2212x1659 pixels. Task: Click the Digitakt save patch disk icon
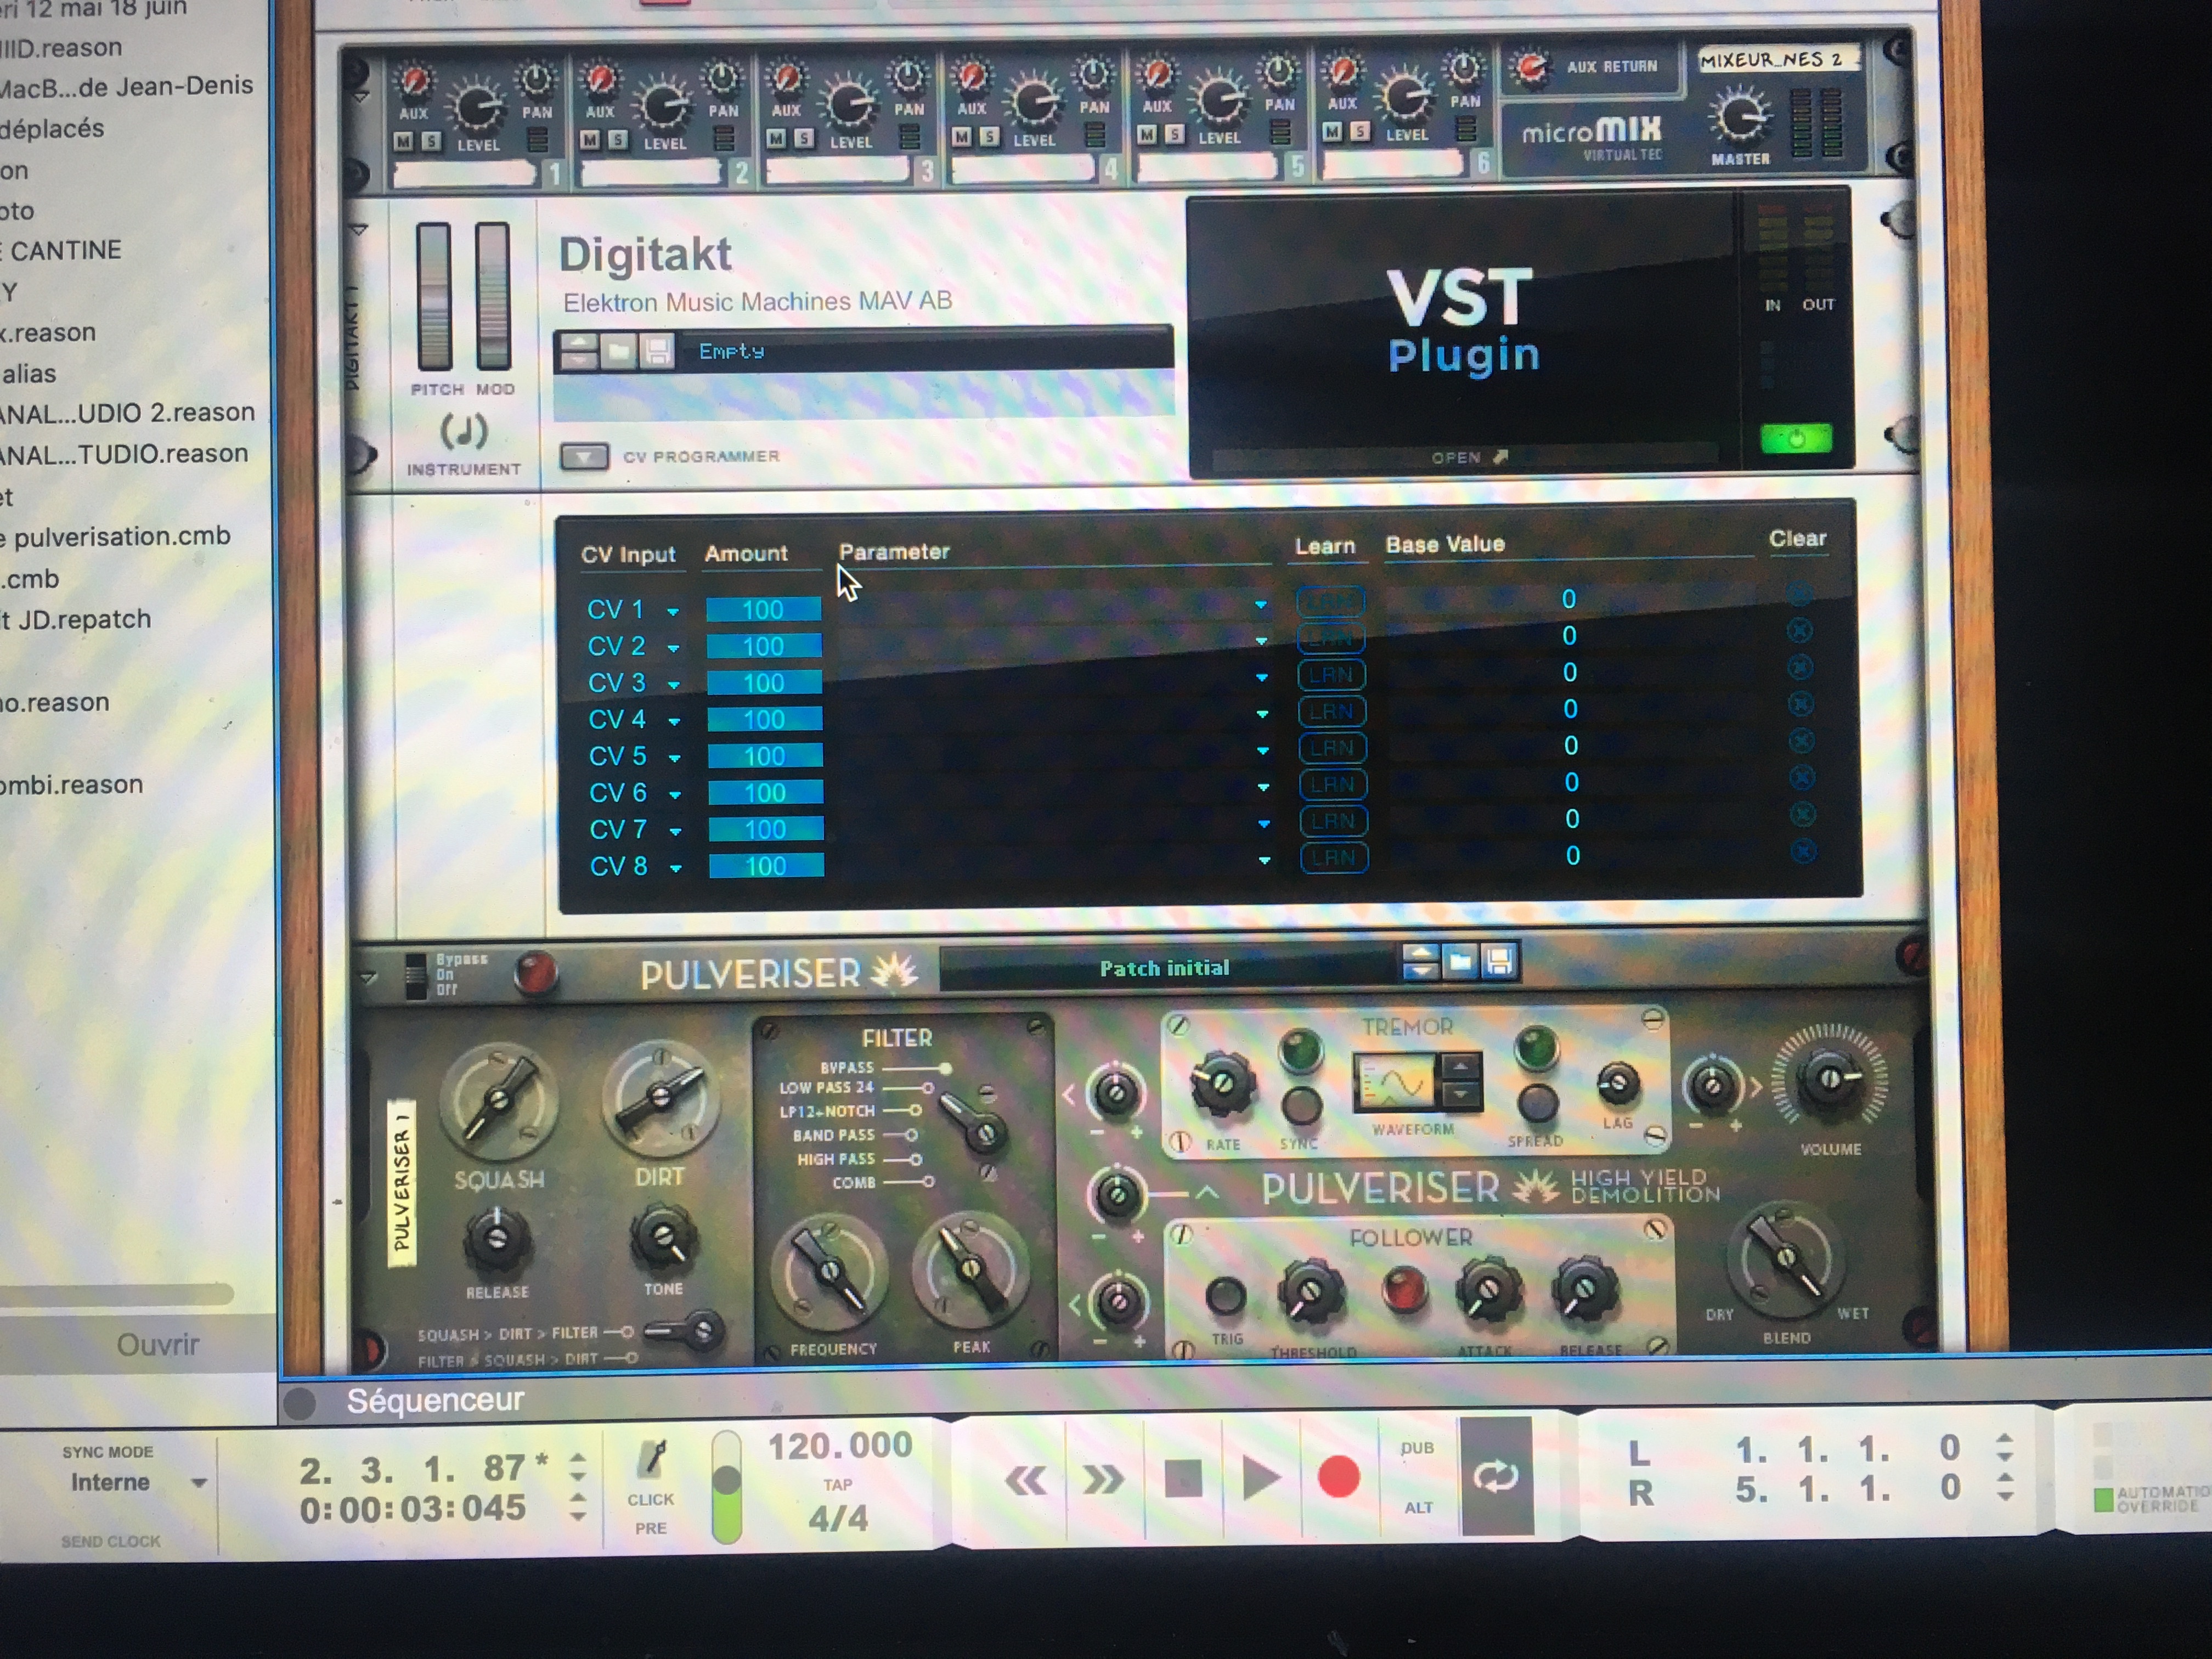pyautogui.click(x=657, y=351)
